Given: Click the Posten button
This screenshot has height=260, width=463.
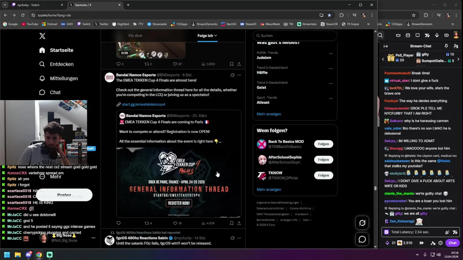Looking at the screenshot, I should (64, 195).
